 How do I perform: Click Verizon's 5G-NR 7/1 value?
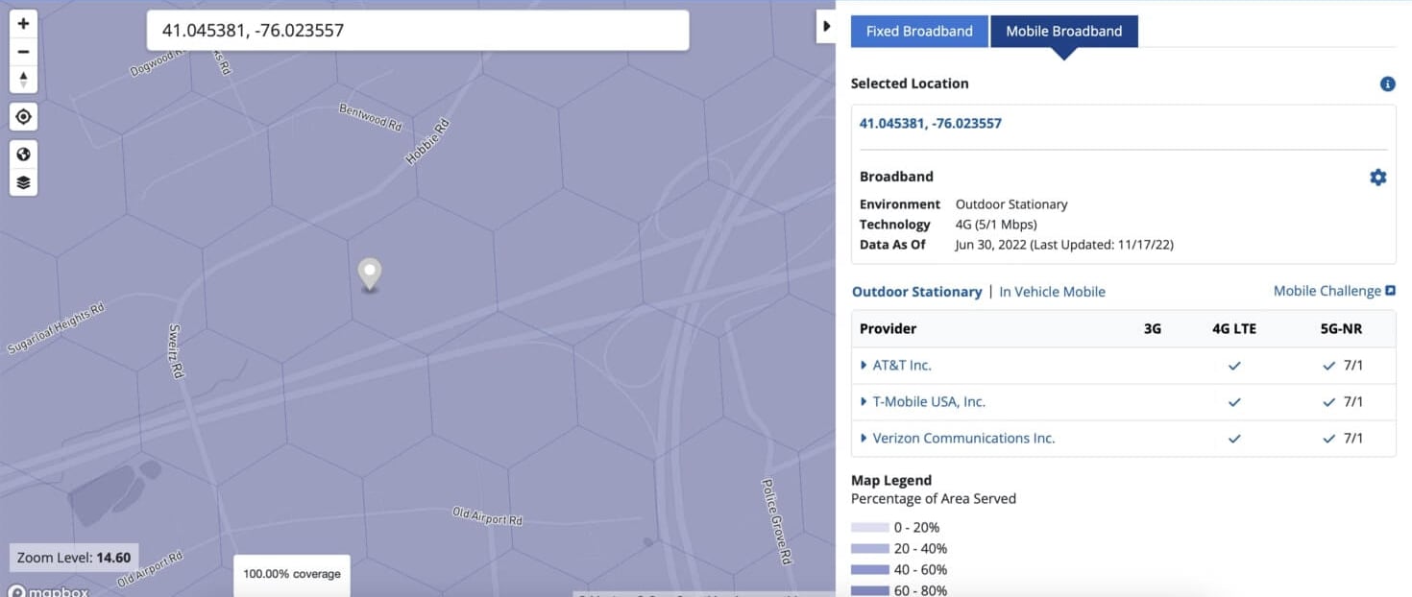point(1352,439)
